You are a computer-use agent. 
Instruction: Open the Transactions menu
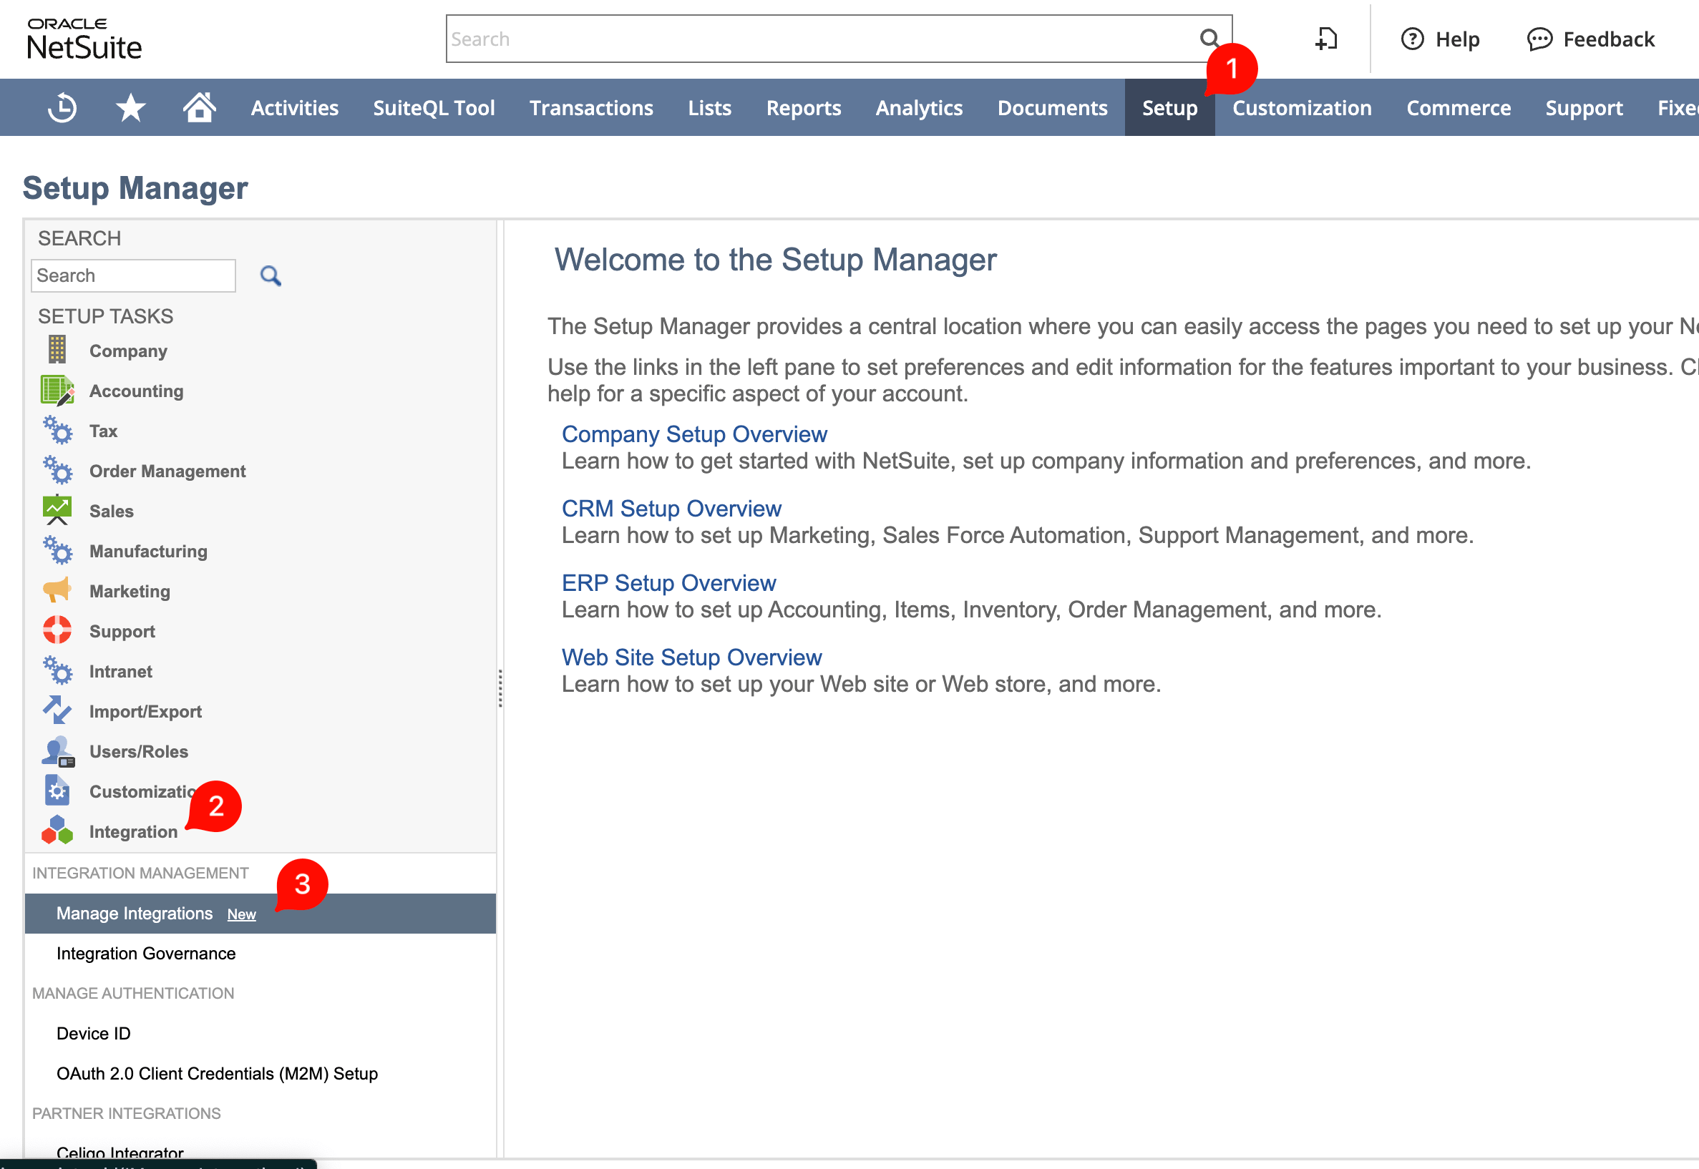pyautogui.click(x=591, y=107)
